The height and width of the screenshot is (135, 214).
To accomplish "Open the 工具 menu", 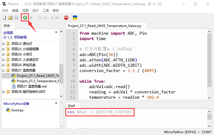I will tap(45, 10).
